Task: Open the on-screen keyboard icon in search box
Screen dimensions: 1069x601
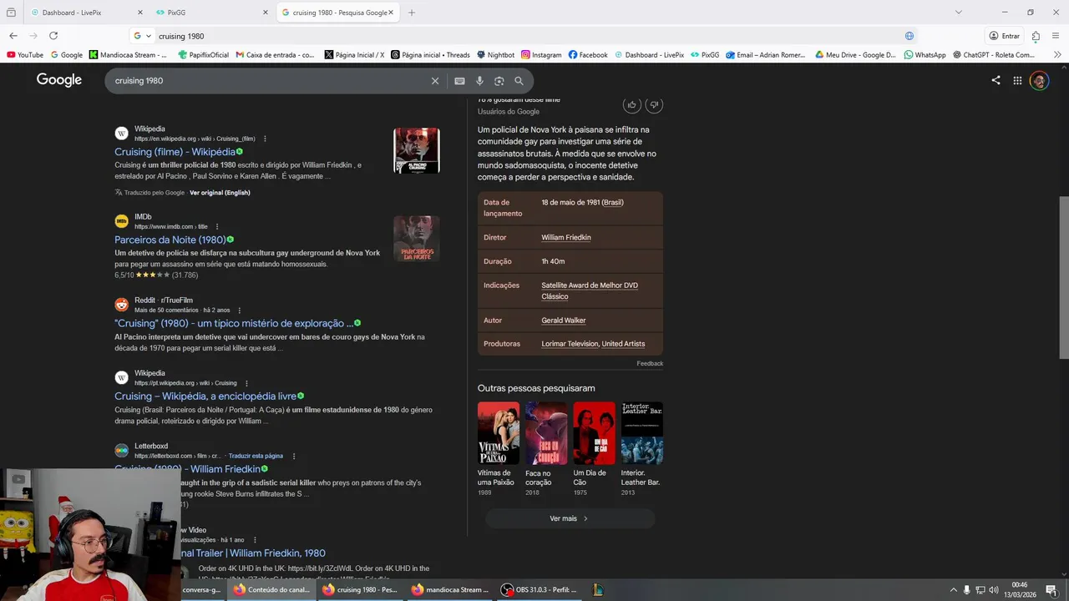Action: pyautogui.click(x=459, y=81)
